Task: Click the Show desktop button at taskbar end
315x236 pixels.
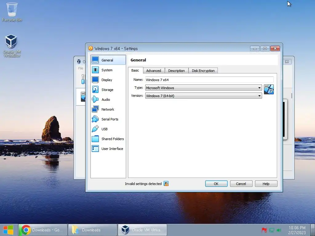Action: (313, 230)
